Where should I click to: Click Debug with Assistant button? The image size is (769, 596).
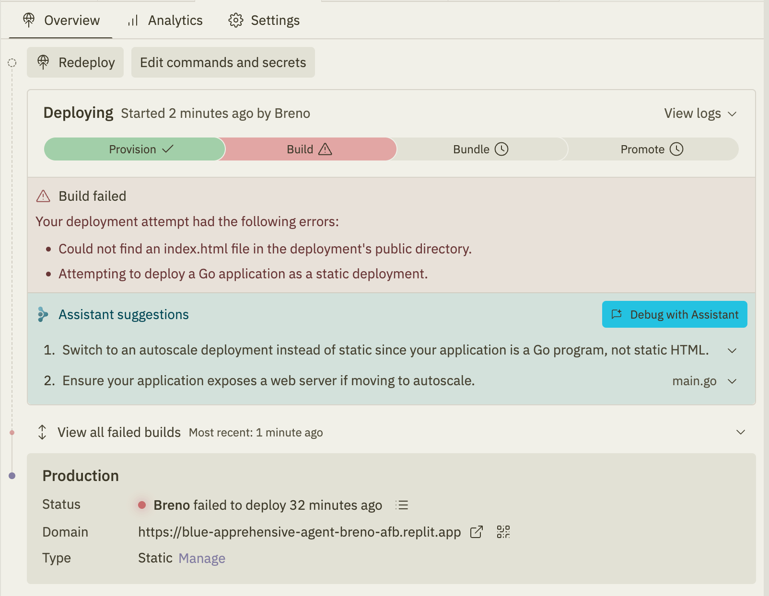(x=675, y=314)
